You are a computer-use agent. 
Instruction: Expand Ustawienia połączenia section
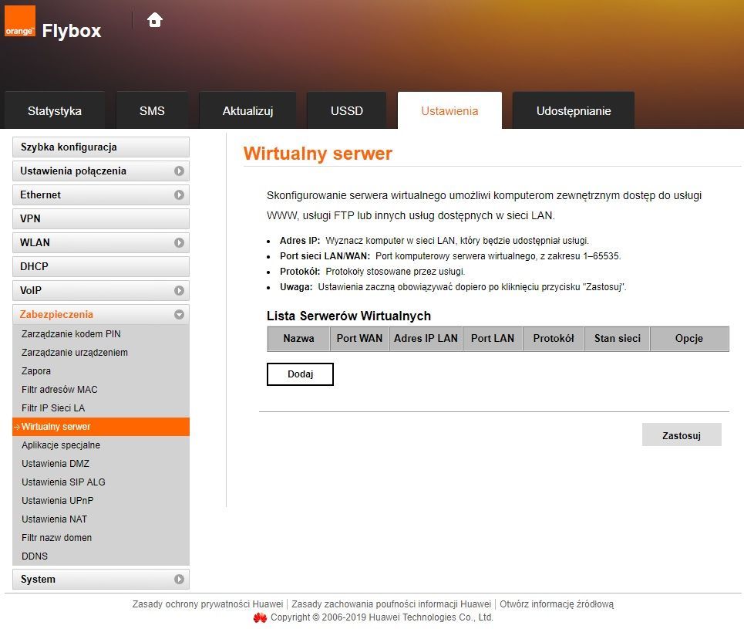coord(179,171)
